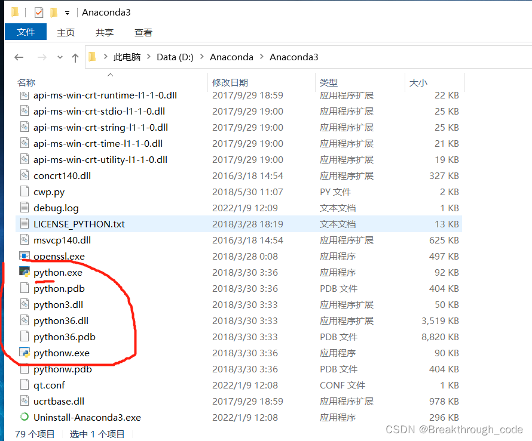
Task: Sort files by 修改日期 column header
Action: (x=230, y=82)
